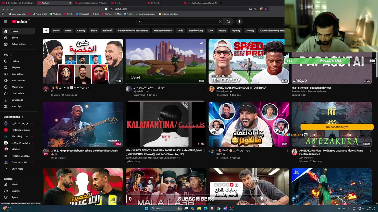378x212 pixels.
Task: Open Your clips in the sidebar
Action: (19, 106)
